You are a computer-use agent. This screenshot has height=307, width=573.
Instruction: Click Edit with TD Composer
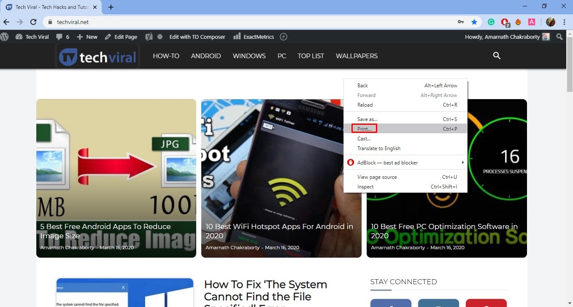197,37
